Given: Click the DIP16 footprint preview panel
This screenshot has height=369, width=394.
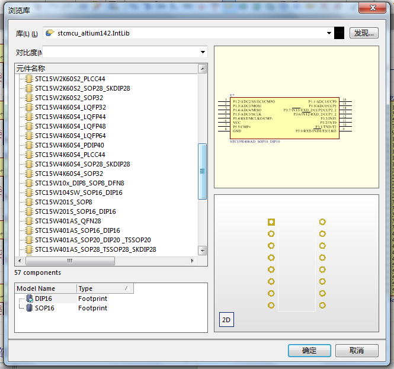Looking at the screenshot, I should pyautogui.click(x=296, y=263).
